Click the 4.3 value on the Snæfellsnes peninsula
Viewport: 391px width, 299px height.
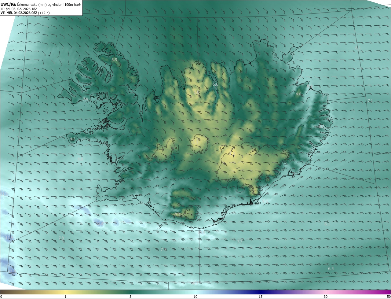(x=73, y=139)
